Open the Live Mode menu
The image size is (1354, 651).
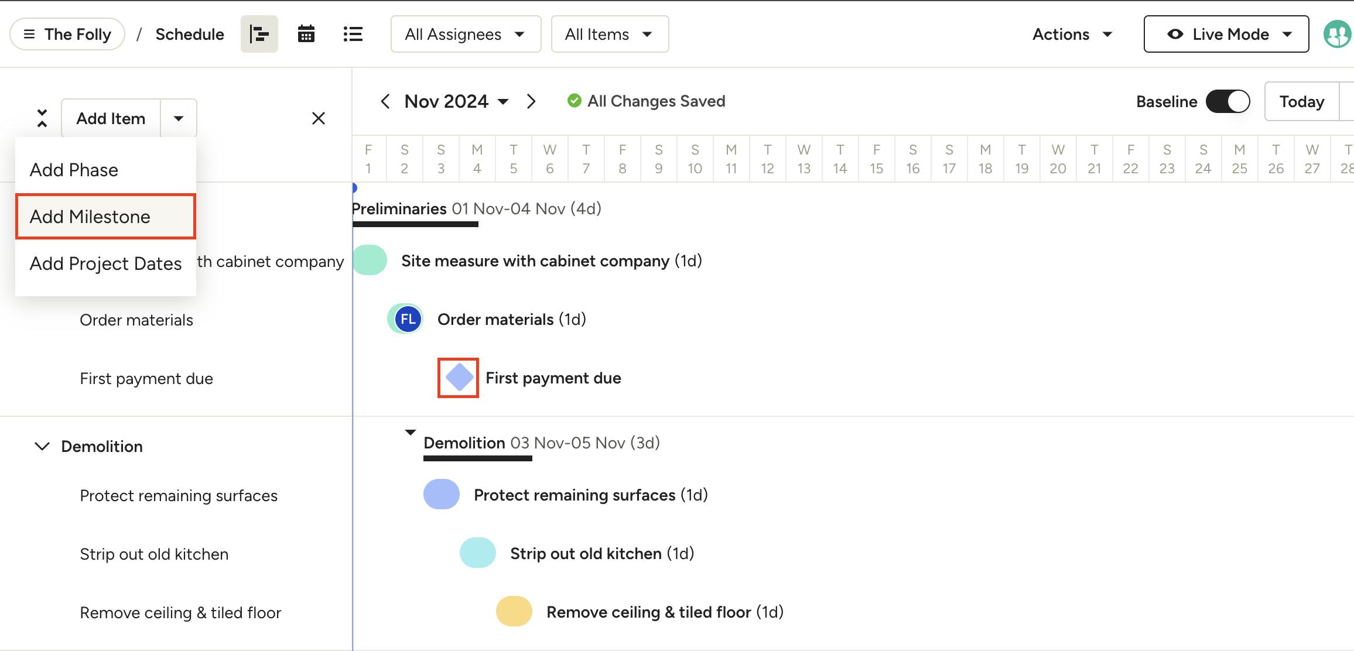tap(1226, 34)
